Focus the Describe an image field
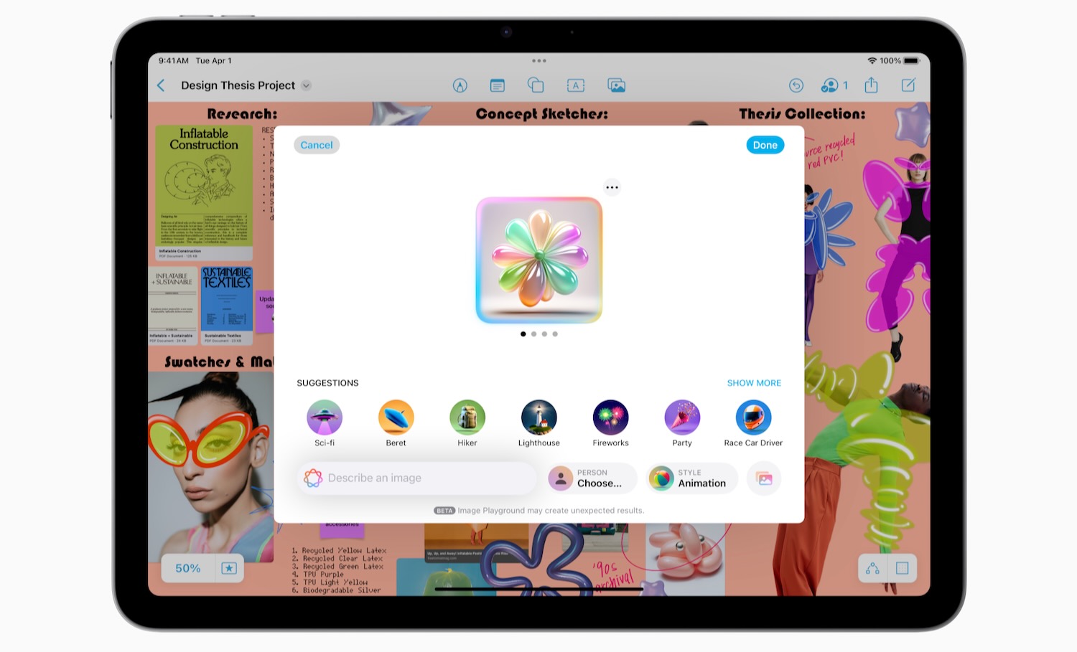Screen dimensions: 1077x652 tap(416, 478)
